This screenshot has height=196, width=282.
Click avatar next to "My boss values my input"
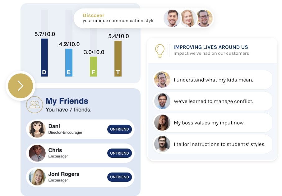pos(162,123)
